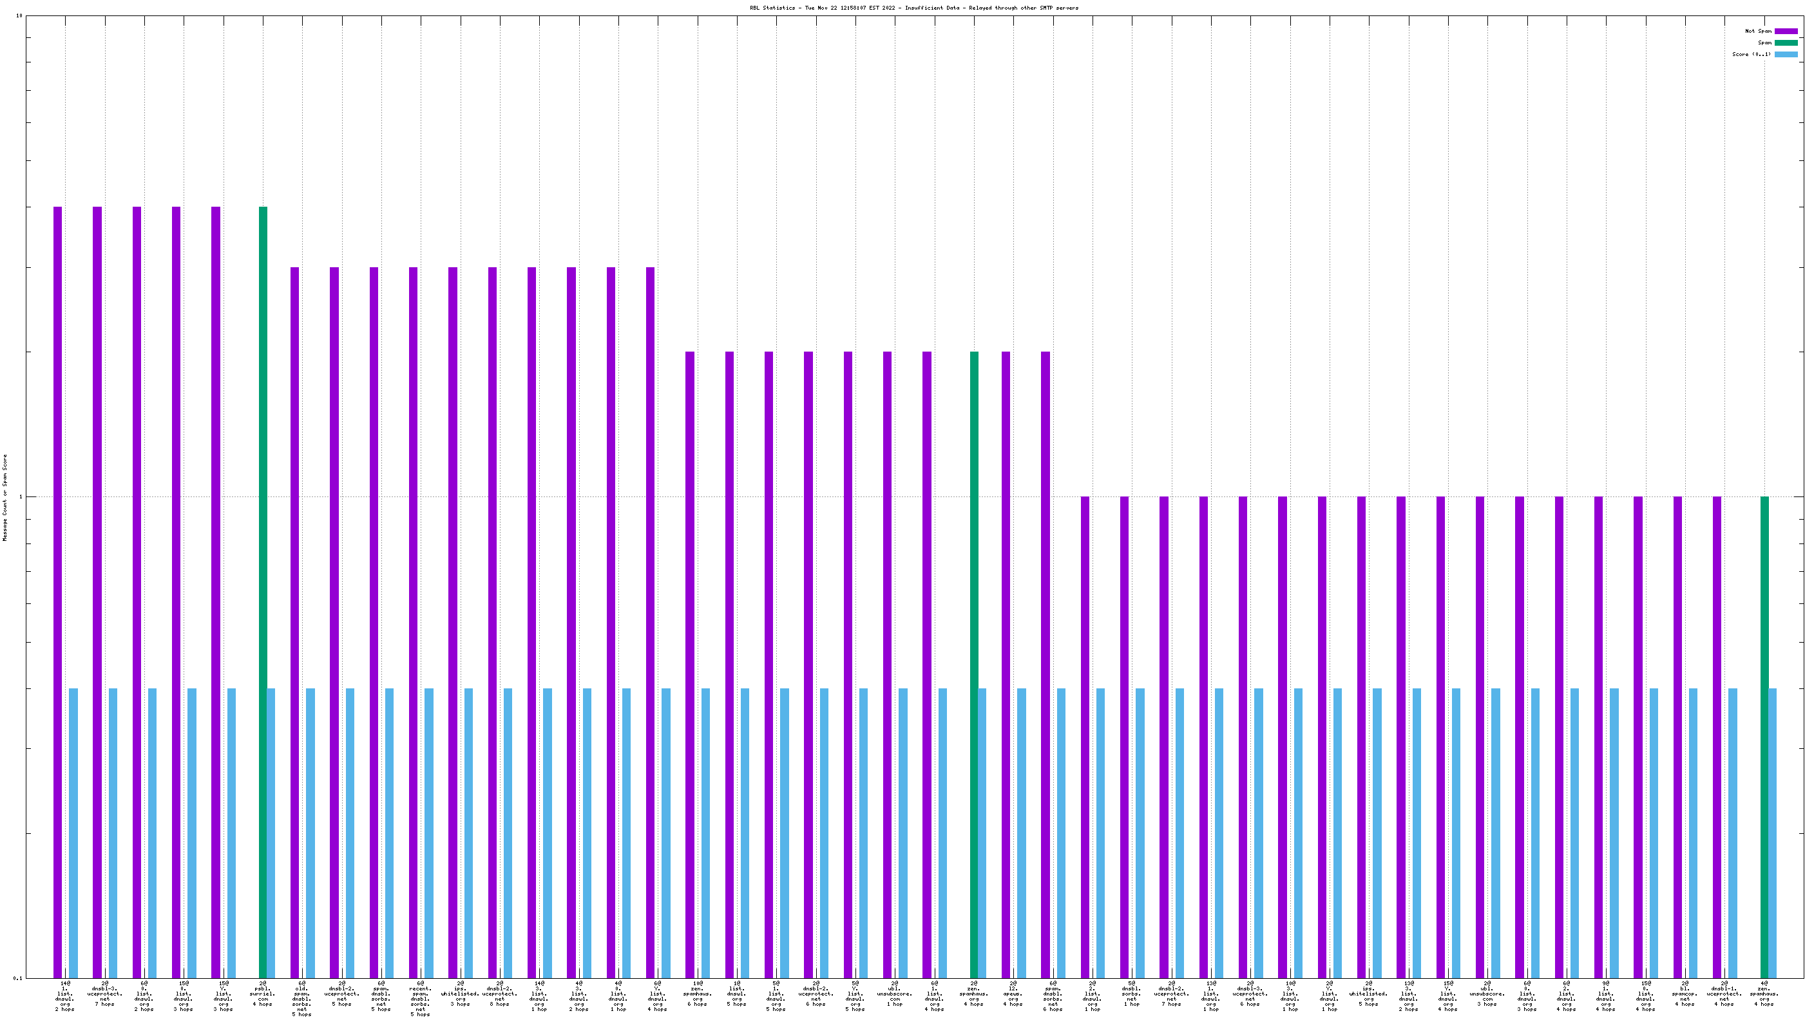
Task: Click the 'RBL Statistics' chart title
Action: [914, 8]
